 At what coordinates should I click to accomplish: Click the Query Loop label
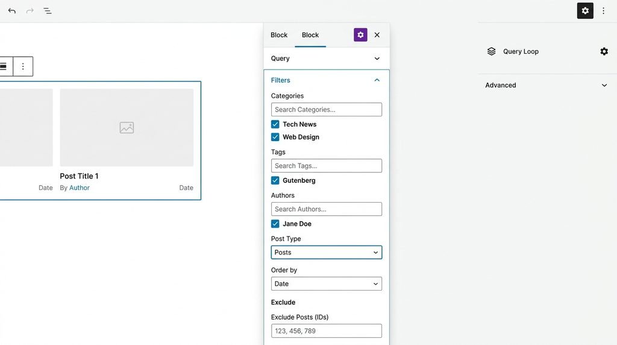coord(521,51)
